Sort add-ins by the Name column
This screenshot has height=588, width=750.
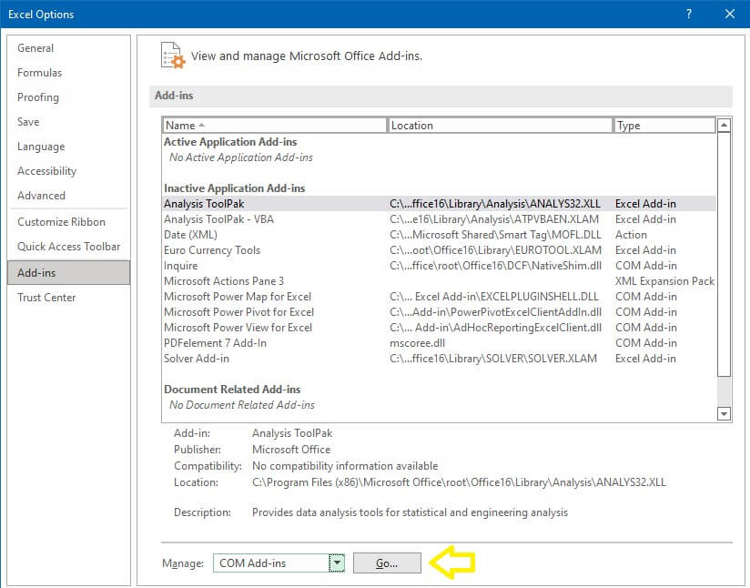point(274,126)
